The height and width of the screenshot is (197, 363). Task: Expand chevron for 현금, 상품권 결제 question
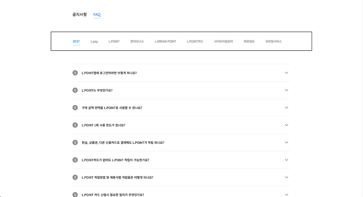coord(286,142)
